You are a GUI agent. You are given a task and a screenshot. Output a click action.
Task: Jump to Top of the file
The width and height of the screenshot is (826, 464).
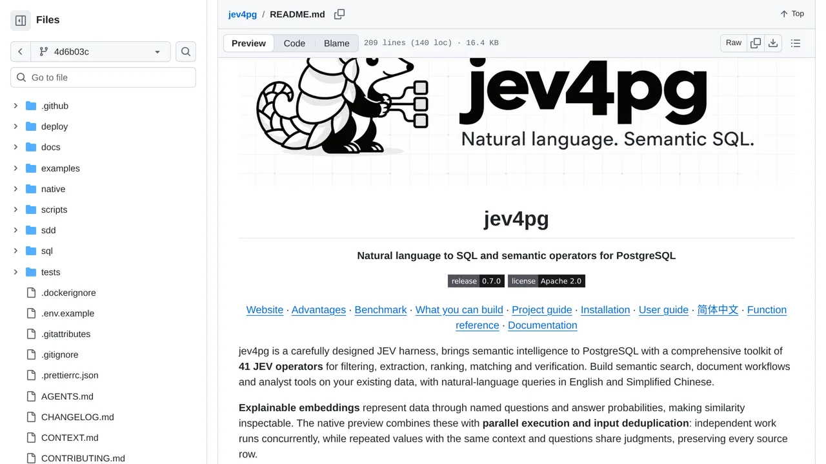point(792,14)
